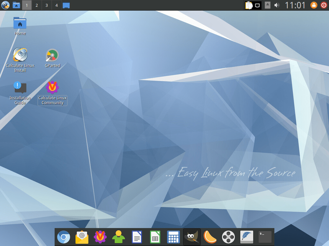Lock the screen with orange padlock
Screen dimensions: 329x246
pyautogui.click(x=314, y=5)
